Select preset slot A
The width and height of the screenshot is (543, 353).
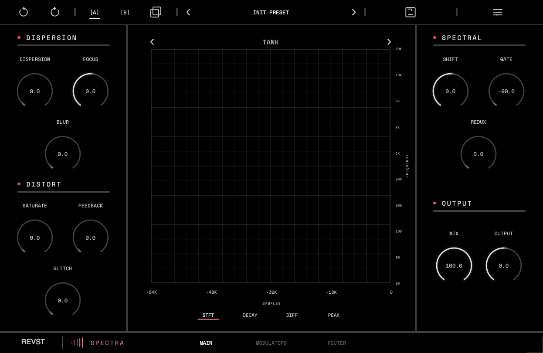point(95,13)
